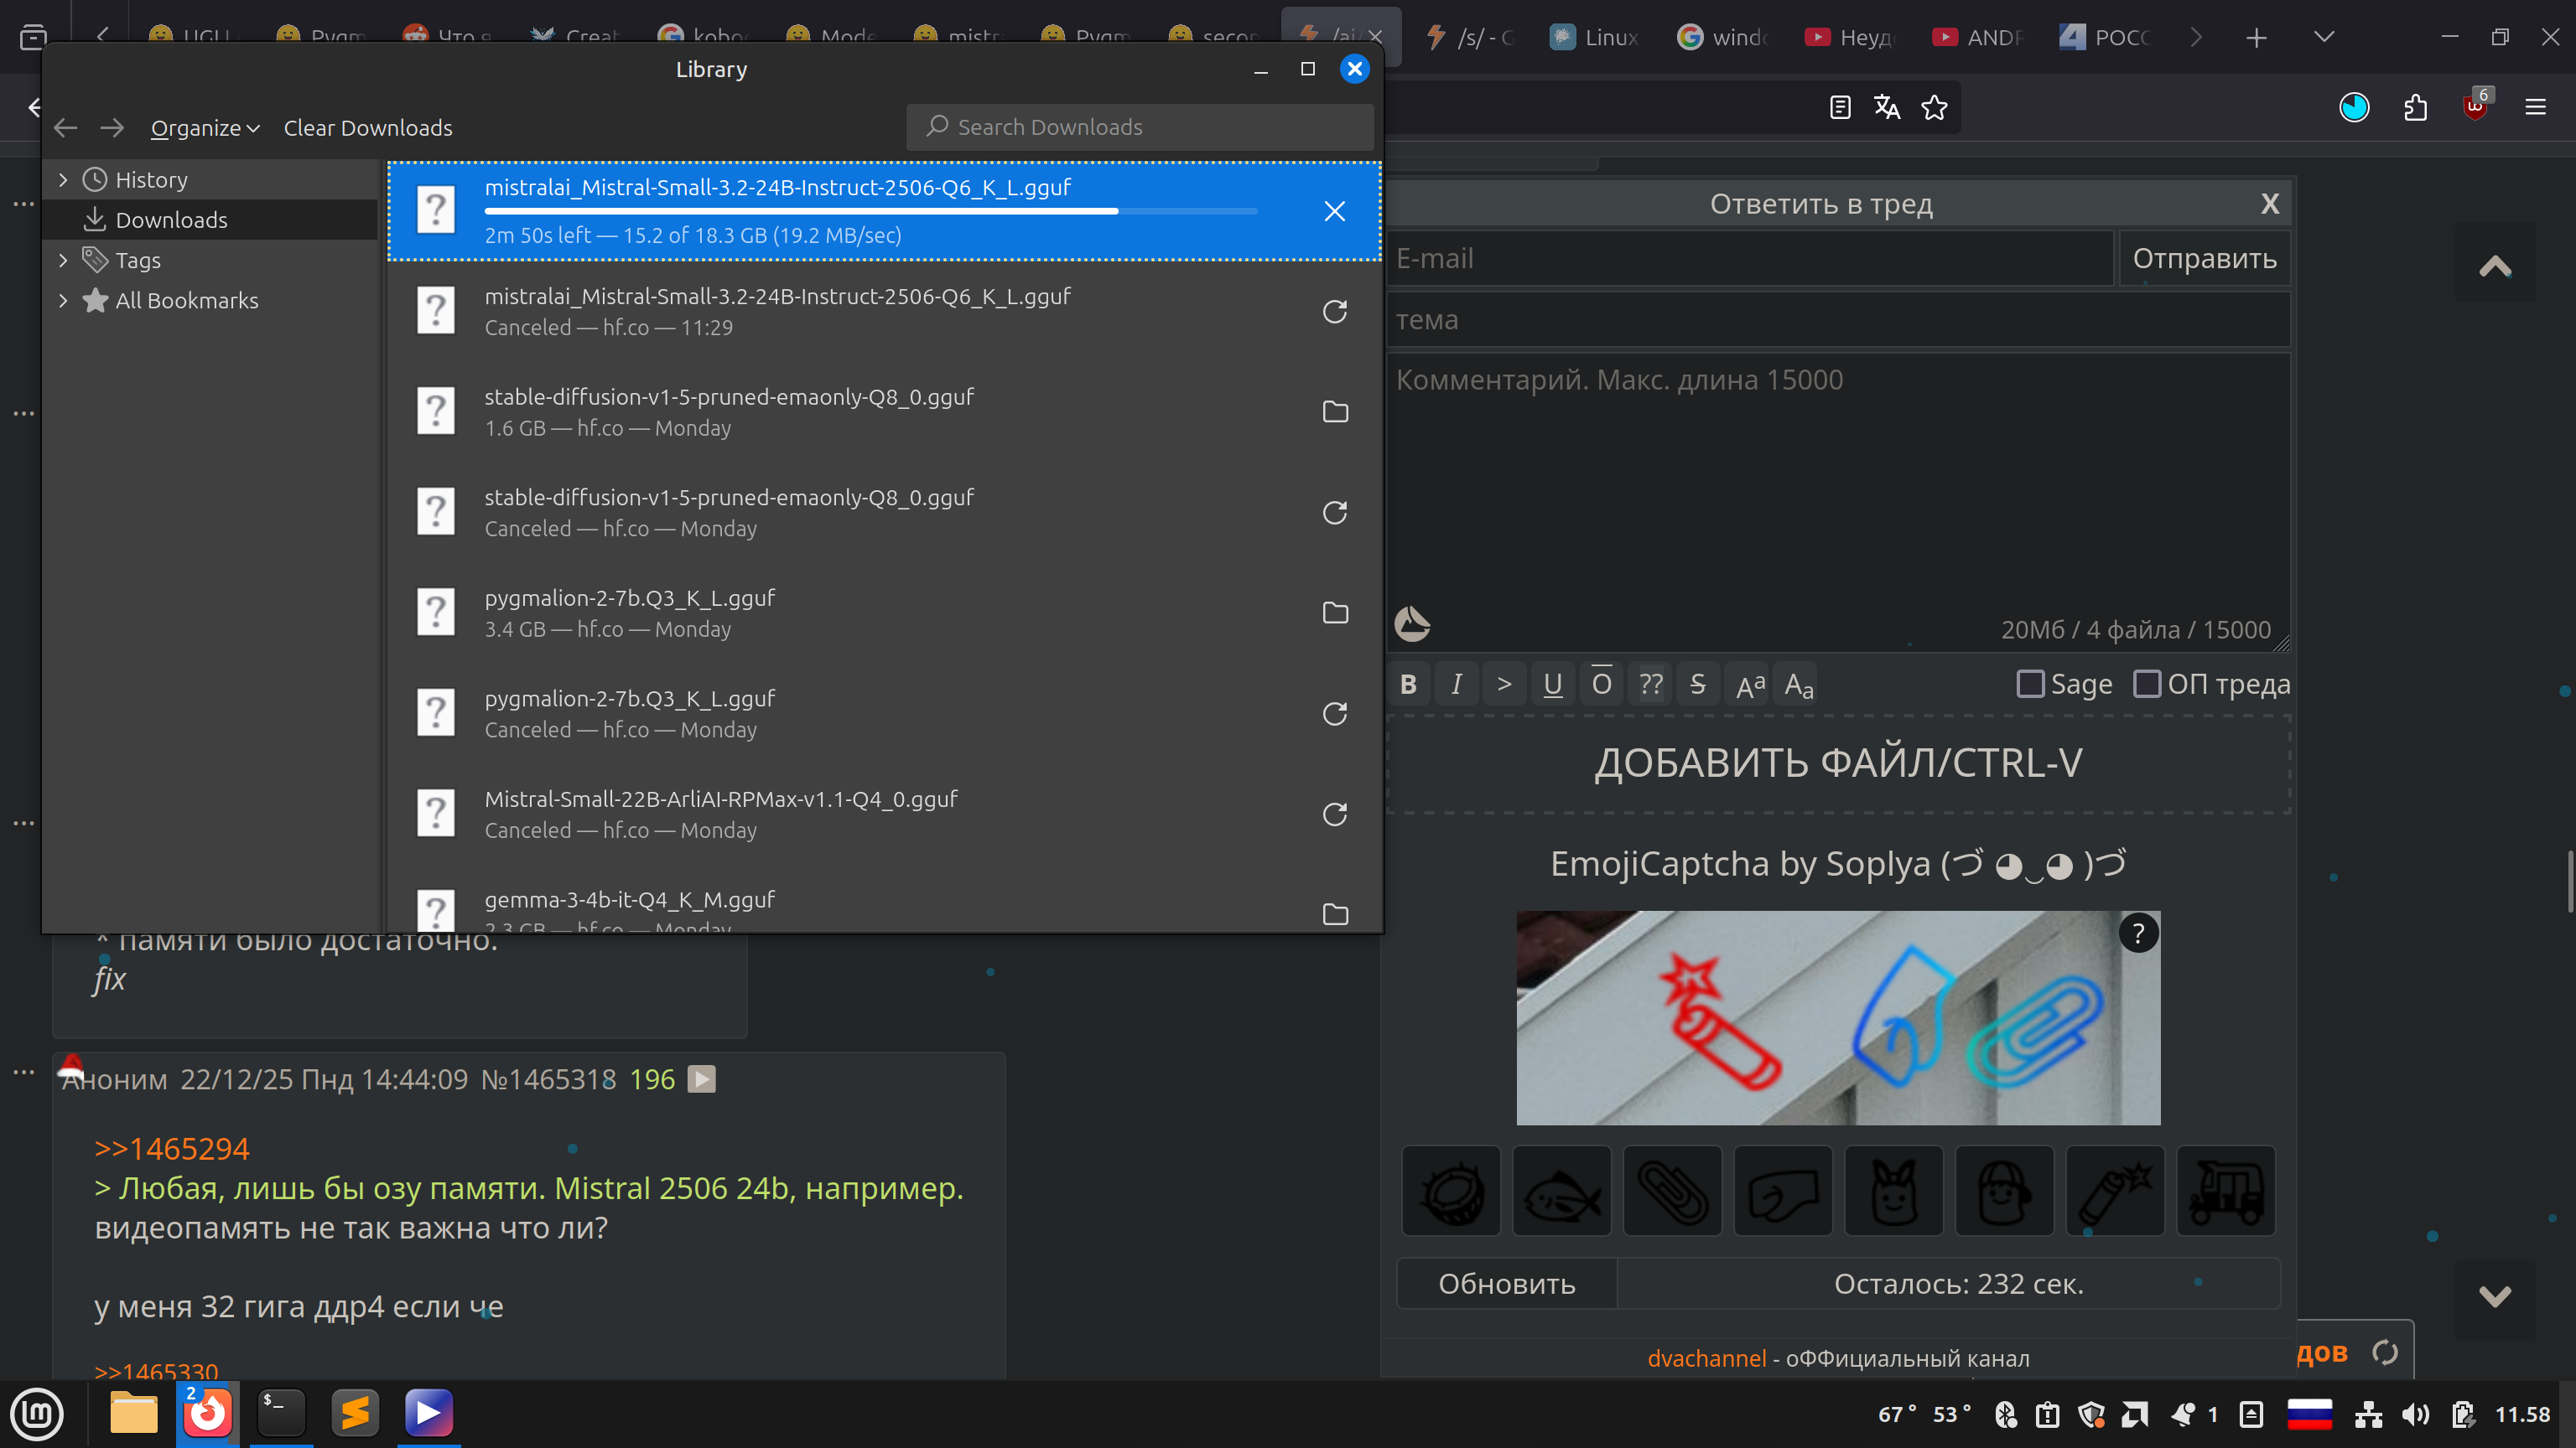
Task: Check the ОП треда checkbox
Action: 2146,685
